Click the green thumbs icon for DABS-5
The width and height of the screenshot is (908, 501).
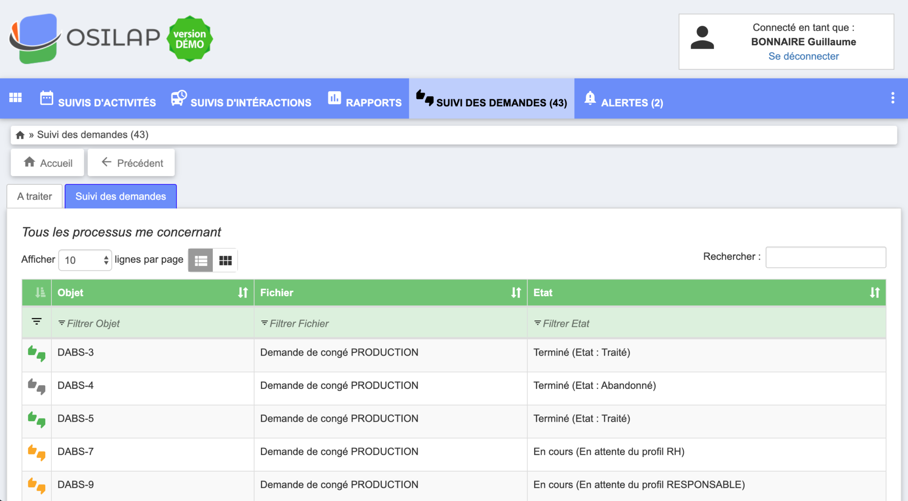click(x=37, y=420)
